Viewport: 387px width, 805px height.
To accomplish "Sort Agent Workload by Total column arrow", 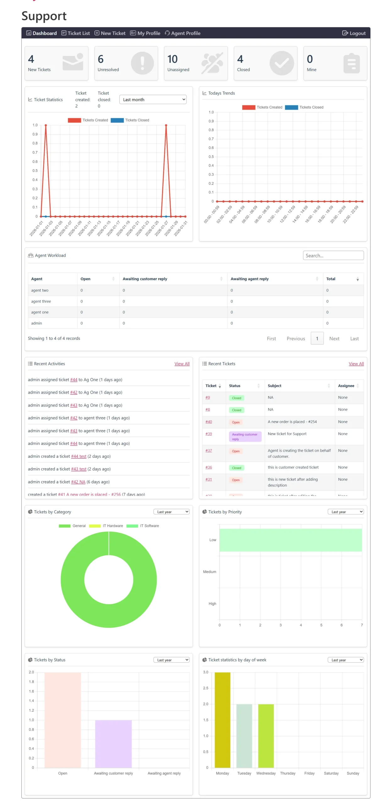I will [x=357, y=279].
